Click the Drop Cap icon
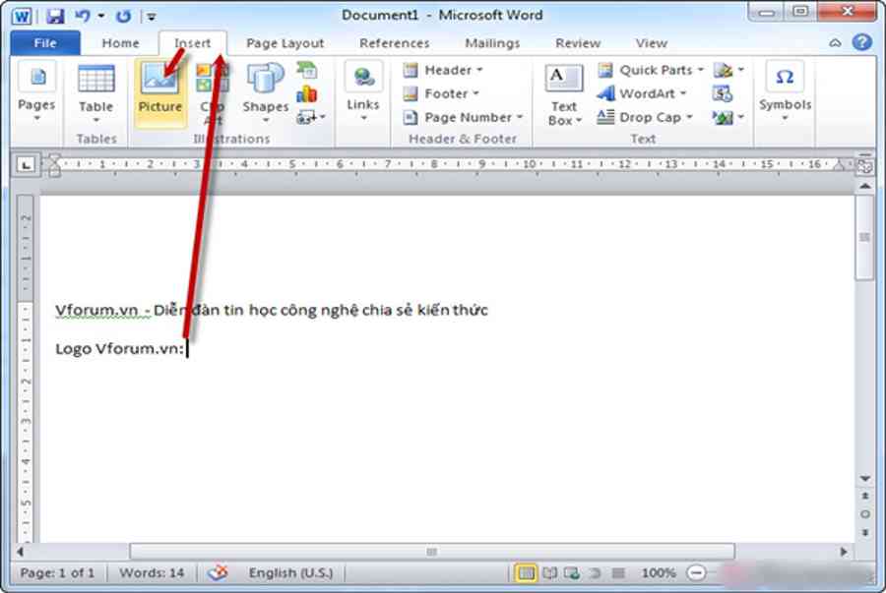This screenshot has width=886, height=593. [605, 117]
